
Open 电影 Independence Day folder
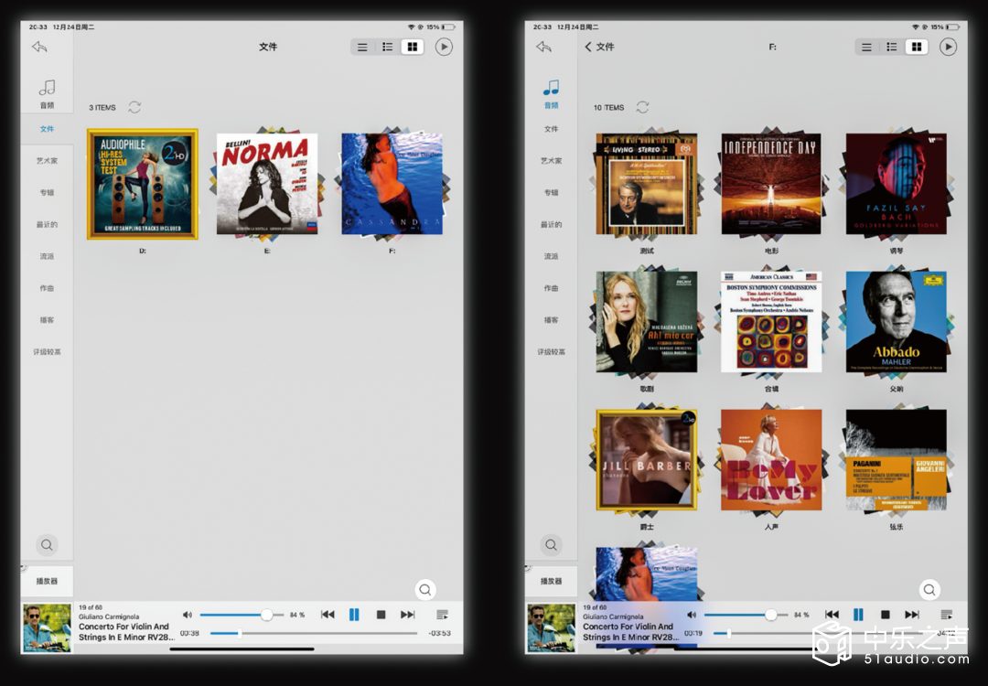[x=771, y=184]
